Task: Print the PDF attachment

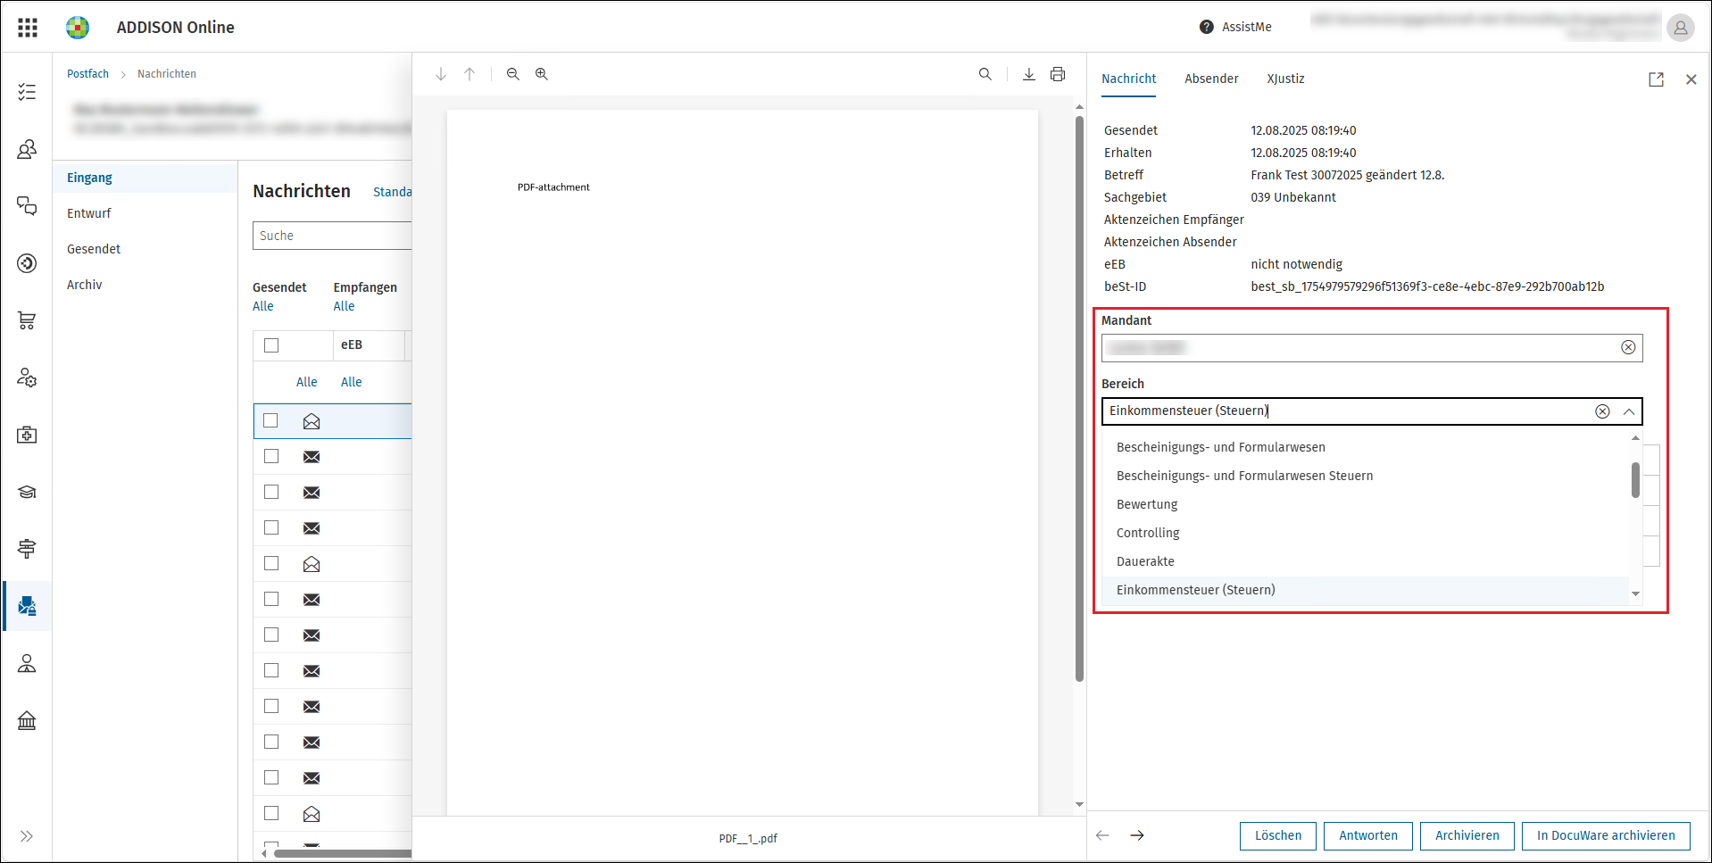Action: click(1058, 74)
